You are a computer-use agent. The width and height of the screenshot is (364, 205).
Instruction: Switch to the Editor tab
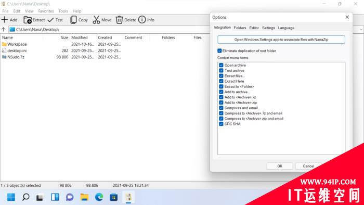(x=254, y=28)
